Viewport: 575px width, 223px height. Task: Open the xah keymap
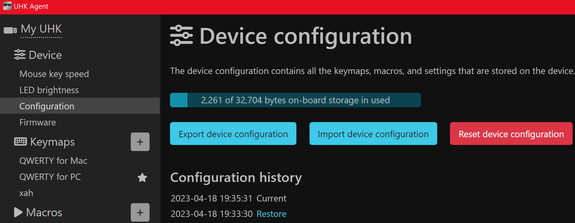pyautogui.click(x=26, y=193)
